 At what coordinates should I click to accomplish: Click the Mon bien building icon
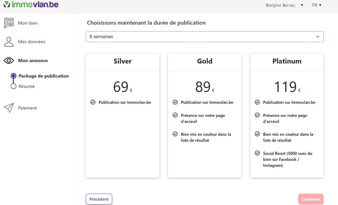[x=9, y=23]
